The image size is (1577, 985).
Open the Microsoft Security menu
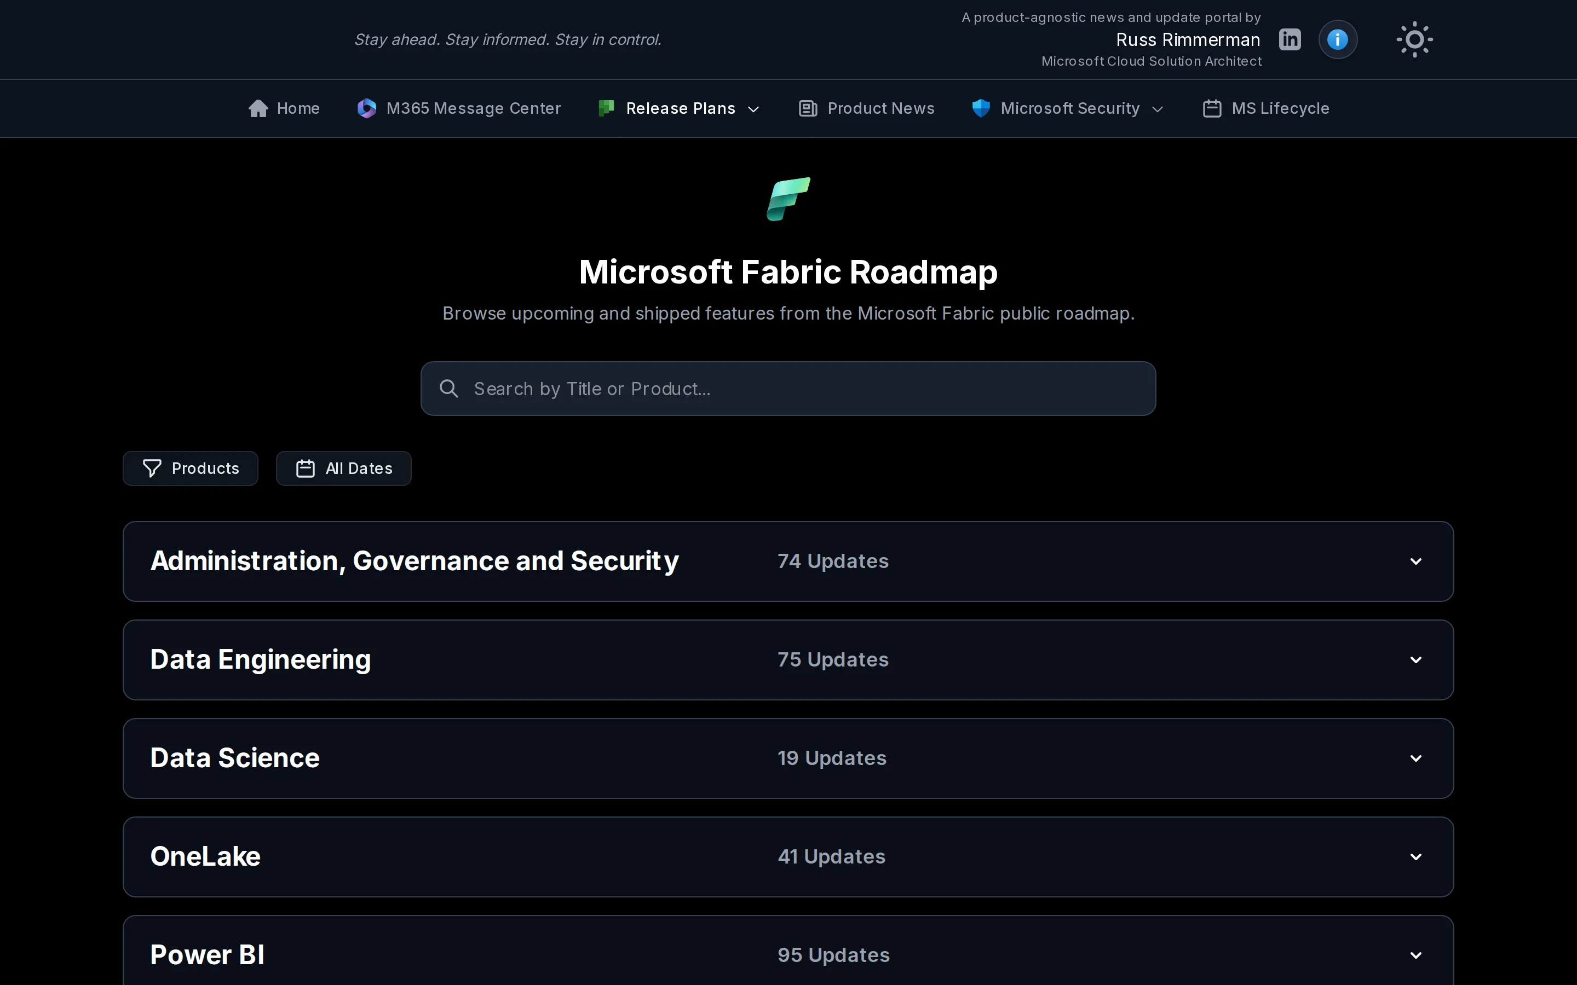[1068, 108]
